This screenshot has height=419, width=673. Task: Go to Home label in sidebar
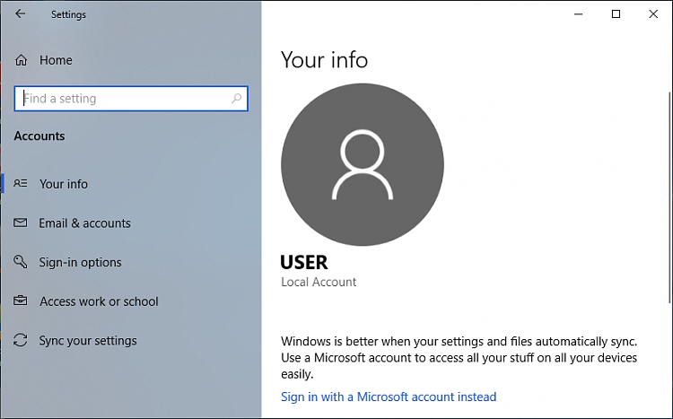coord(56,60)
